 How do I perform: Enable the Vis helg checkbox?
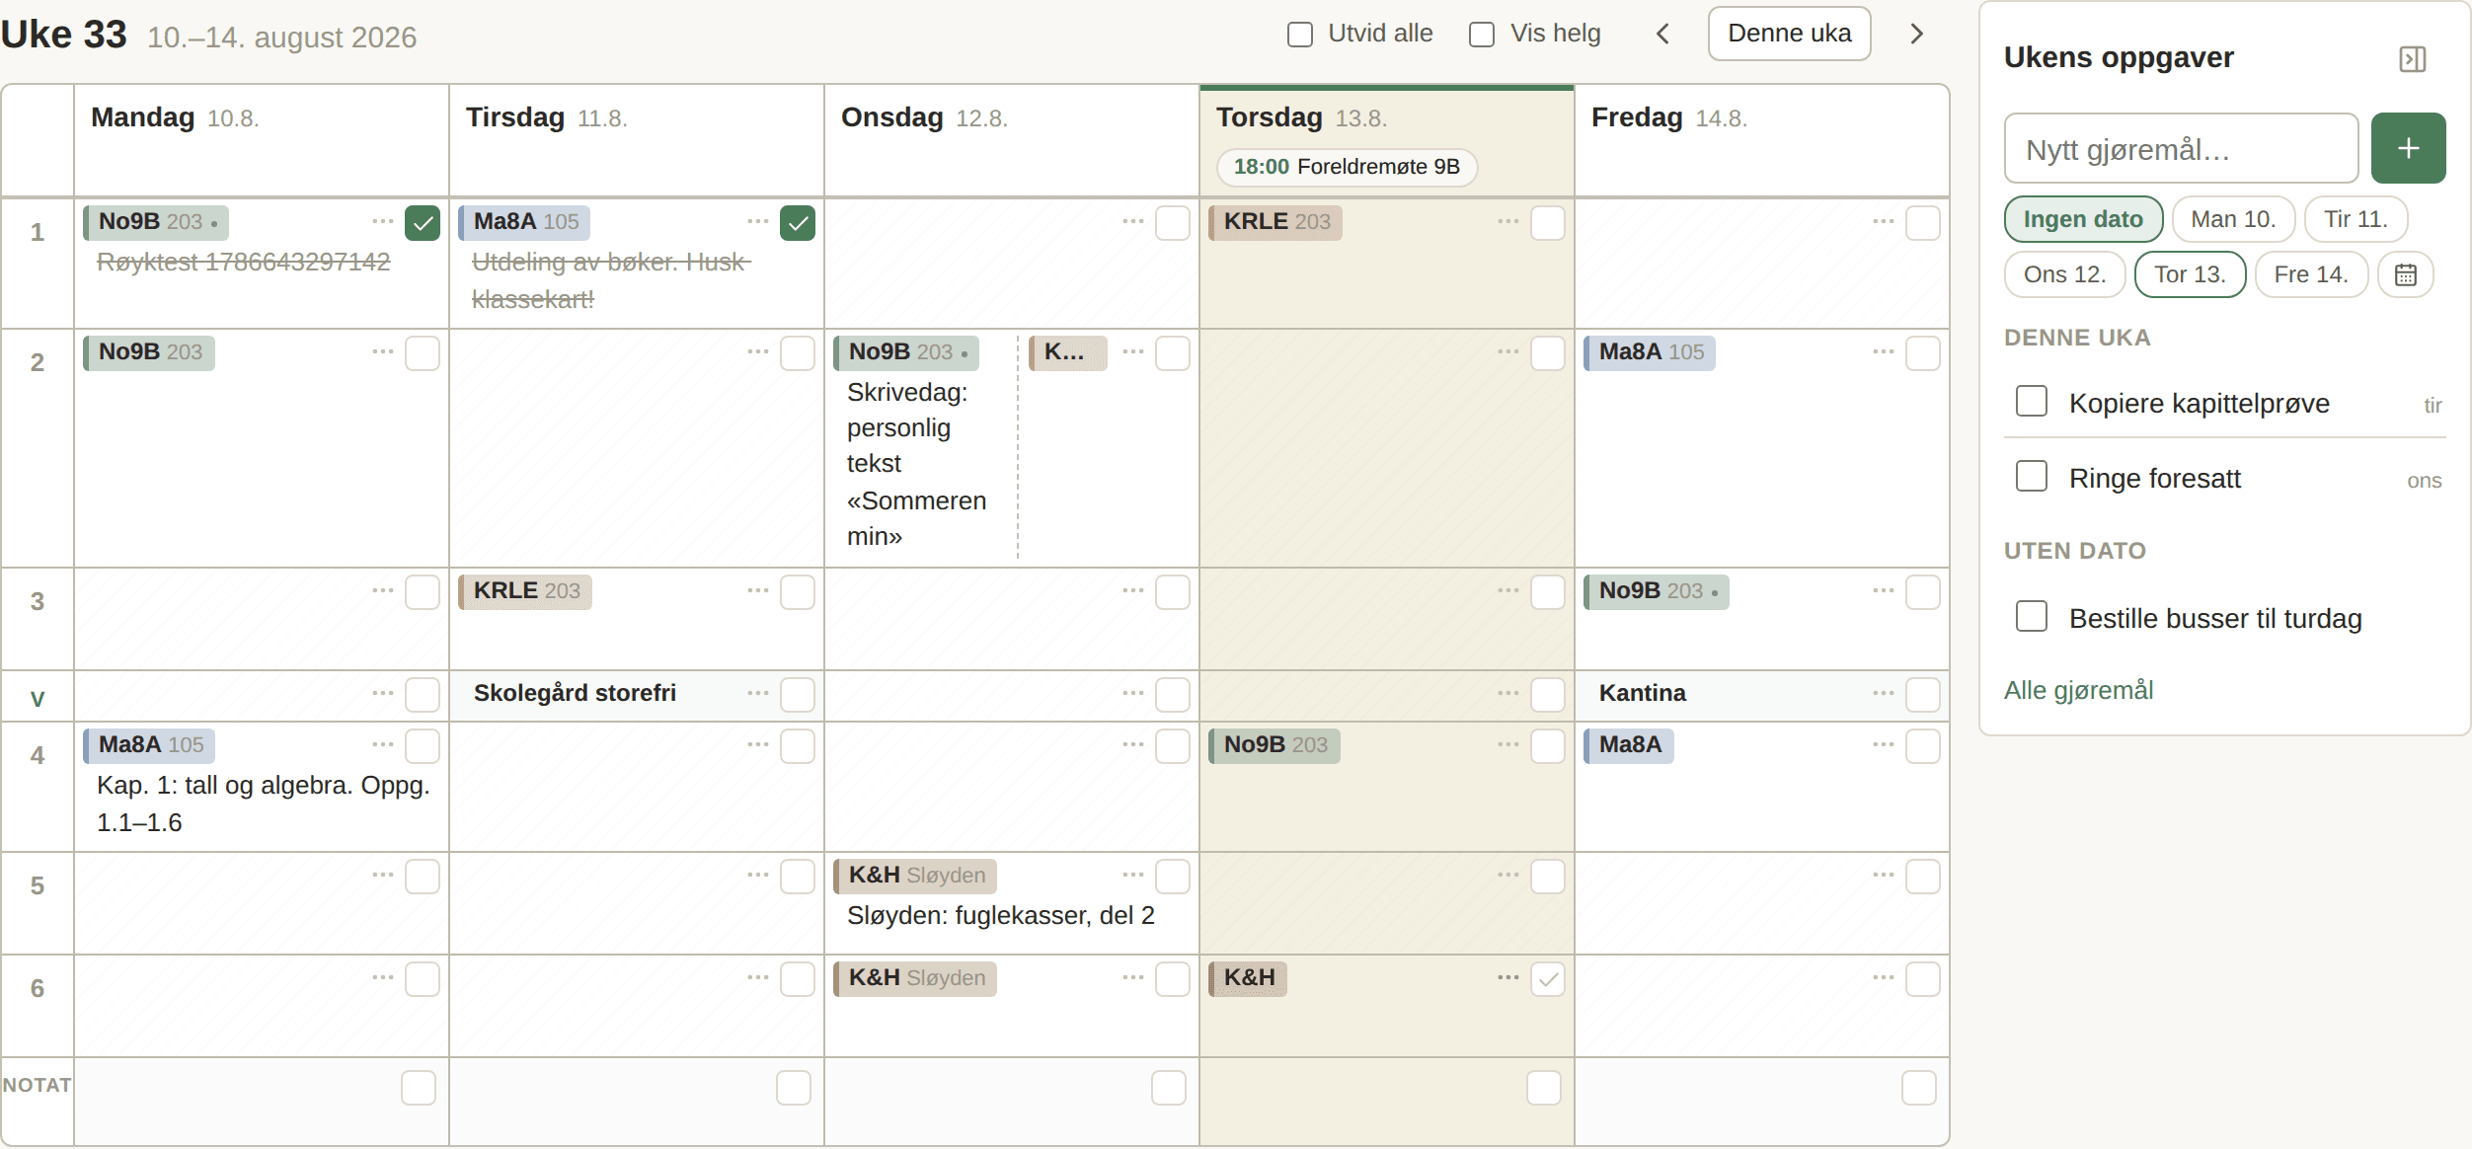(1481, 35)
